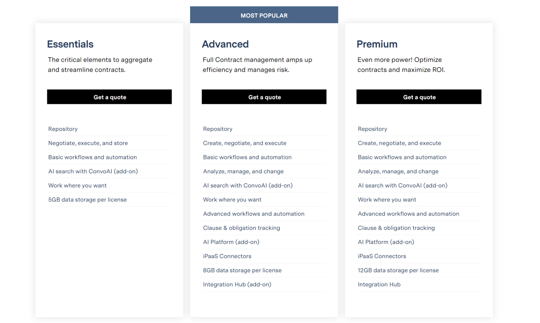Click Get a quote under Premium
Viewport: 540px width, 323px height.
point(419,97)
